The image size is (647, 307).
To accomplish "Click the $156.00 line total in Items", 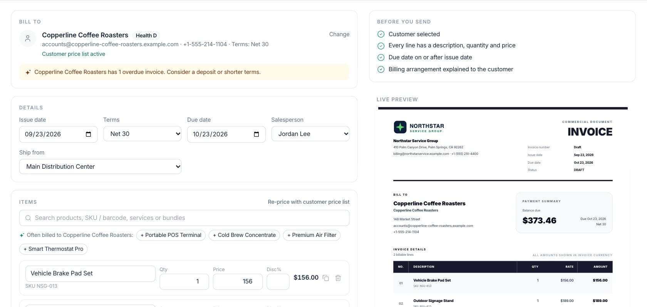I will [x=306, y=278].
